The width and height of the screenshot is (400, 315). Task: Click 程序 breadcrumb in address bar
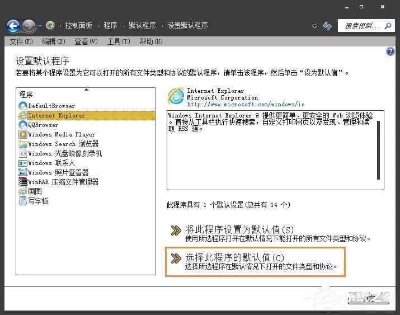coord(110,25)
